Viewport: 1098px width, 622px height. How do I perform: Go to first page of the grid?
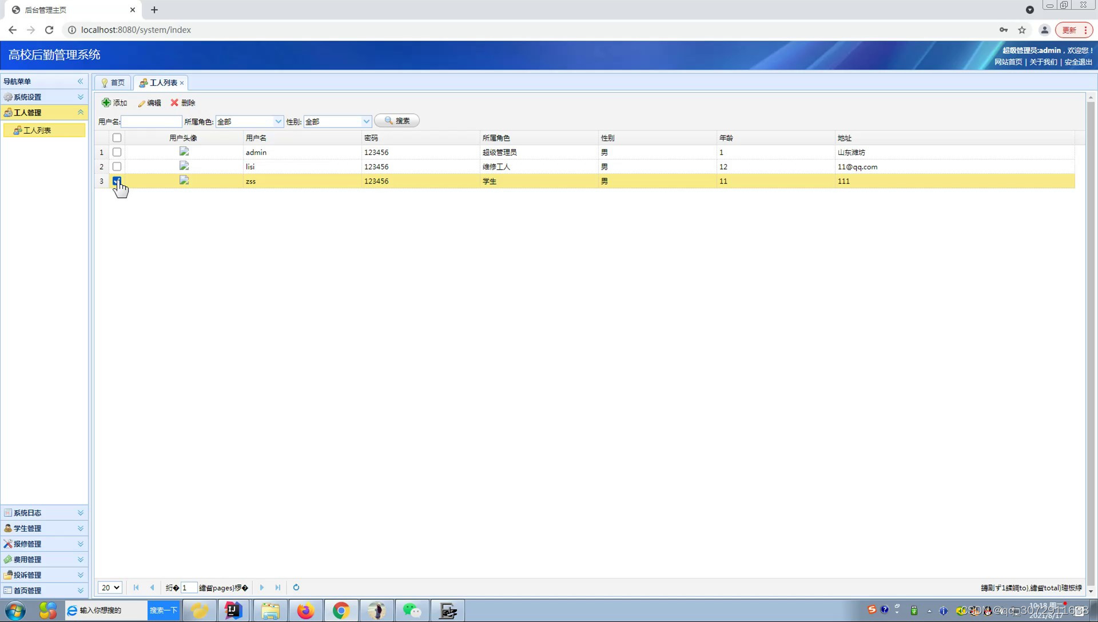coord(136,588)
